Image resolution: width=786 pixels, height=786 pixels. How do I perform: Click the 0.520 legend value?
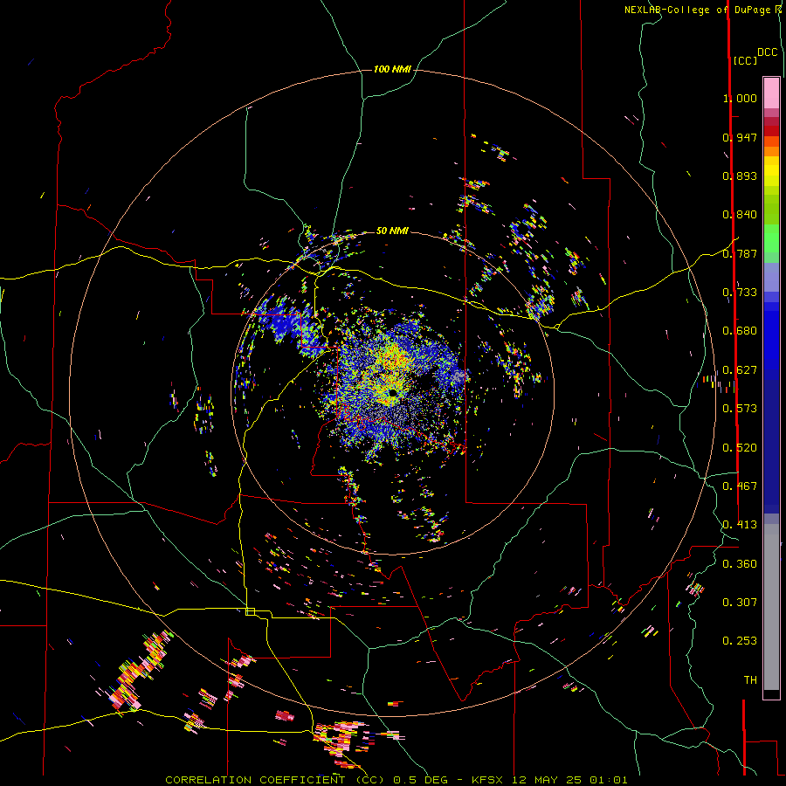tap(740, 448)
